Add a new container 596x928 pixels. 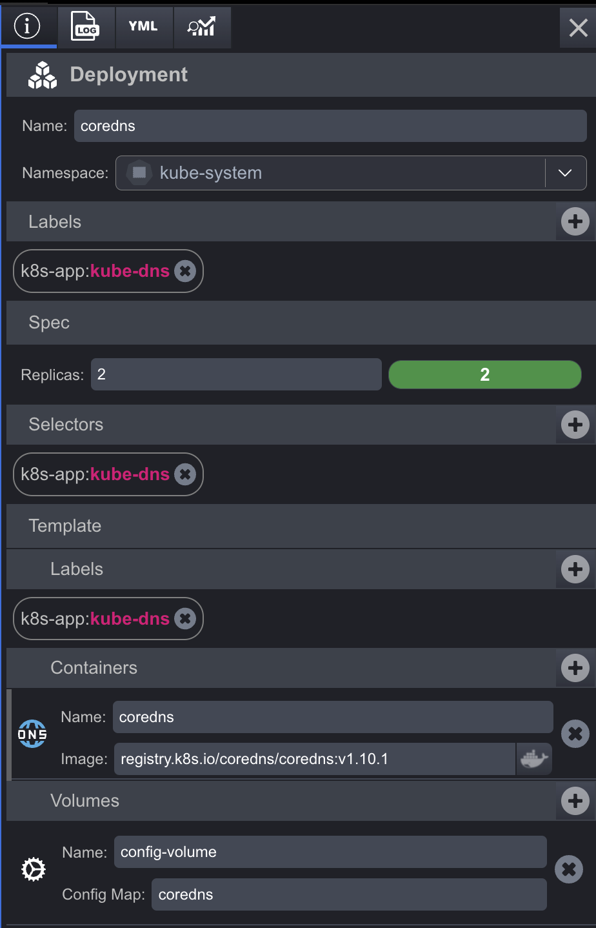[575, 668]
